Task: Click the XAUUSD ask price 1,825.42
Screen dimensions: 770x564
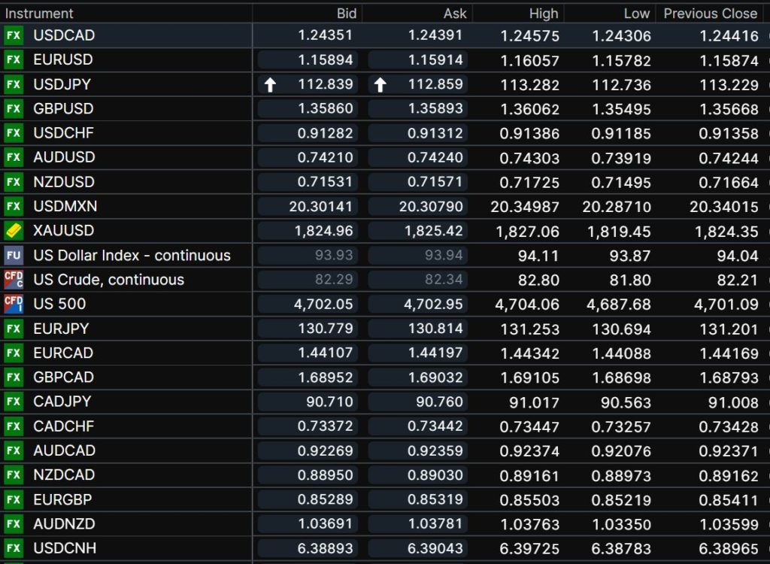Action: [433, 231]
